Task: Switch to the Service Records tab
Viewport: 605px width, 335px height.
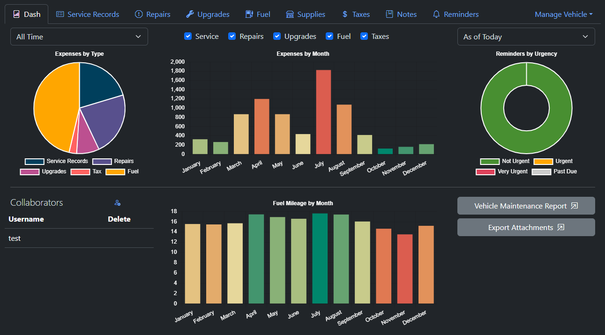Action: coord(88,14)
